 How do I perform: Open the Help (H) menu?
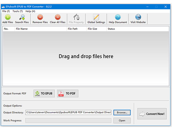30,11
